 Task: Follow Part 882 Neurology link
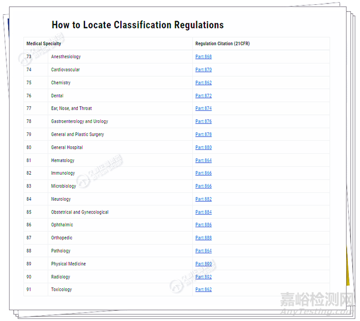[203, 199]
